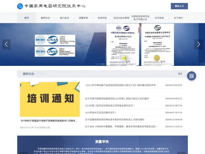The height and width of the screenshot is (154, 205).
Task: Open 关于我们 navigation item
Action: [178, 18]
